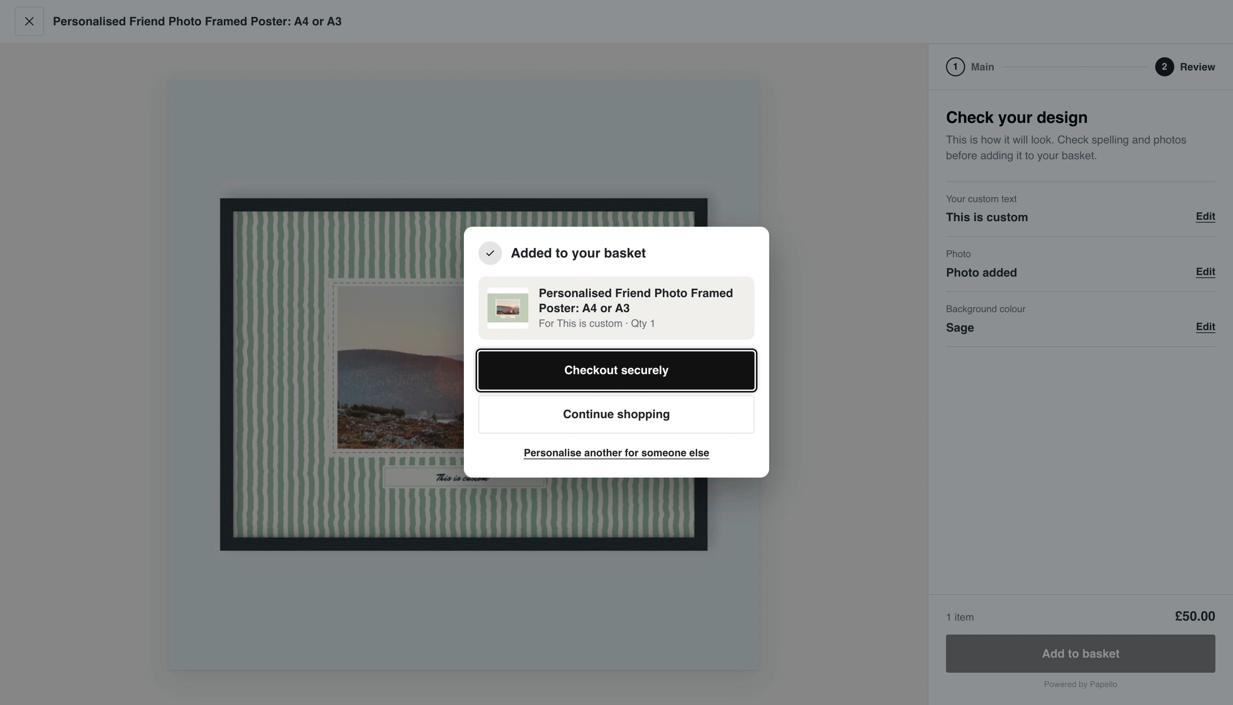The width and height of the screenshot is (1233, 705).
Task: Click the 'Your custom text' label
Action: pyautogui.click(x=981, y=199)
